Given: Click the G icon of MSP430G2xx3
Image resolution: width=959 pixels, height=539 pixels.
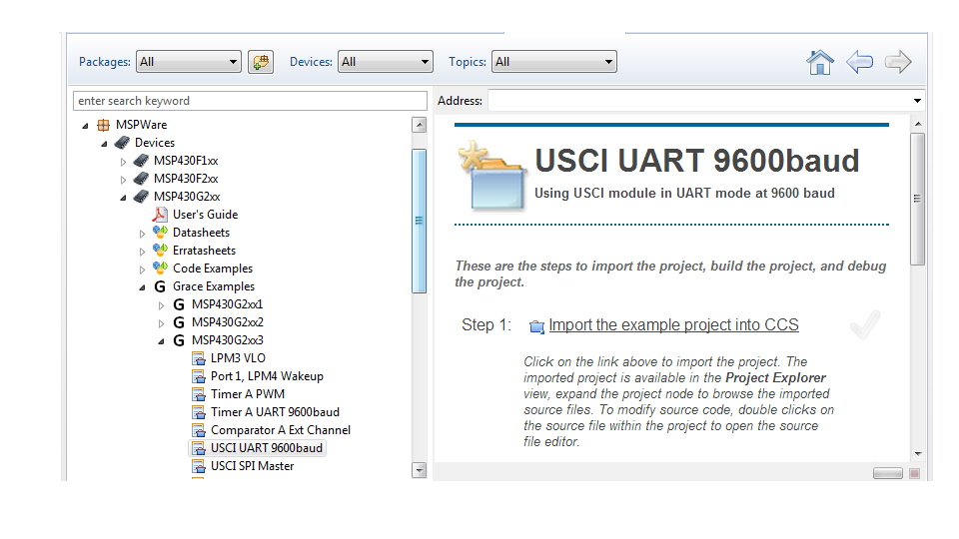Looking at the screenshot, I should point(179,340).
